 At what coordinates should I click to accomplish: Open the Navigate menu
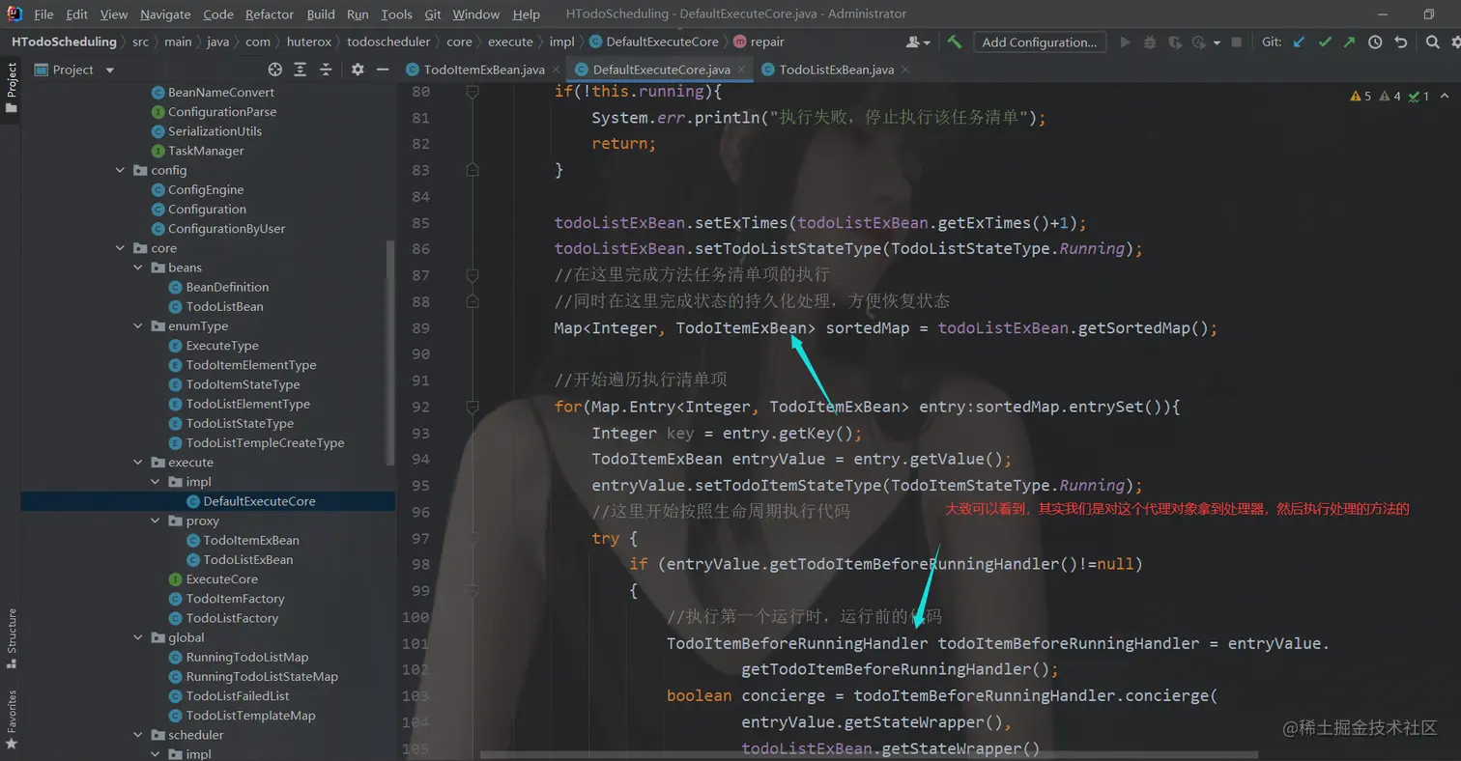pyautogui.click(x=165, y=14)
